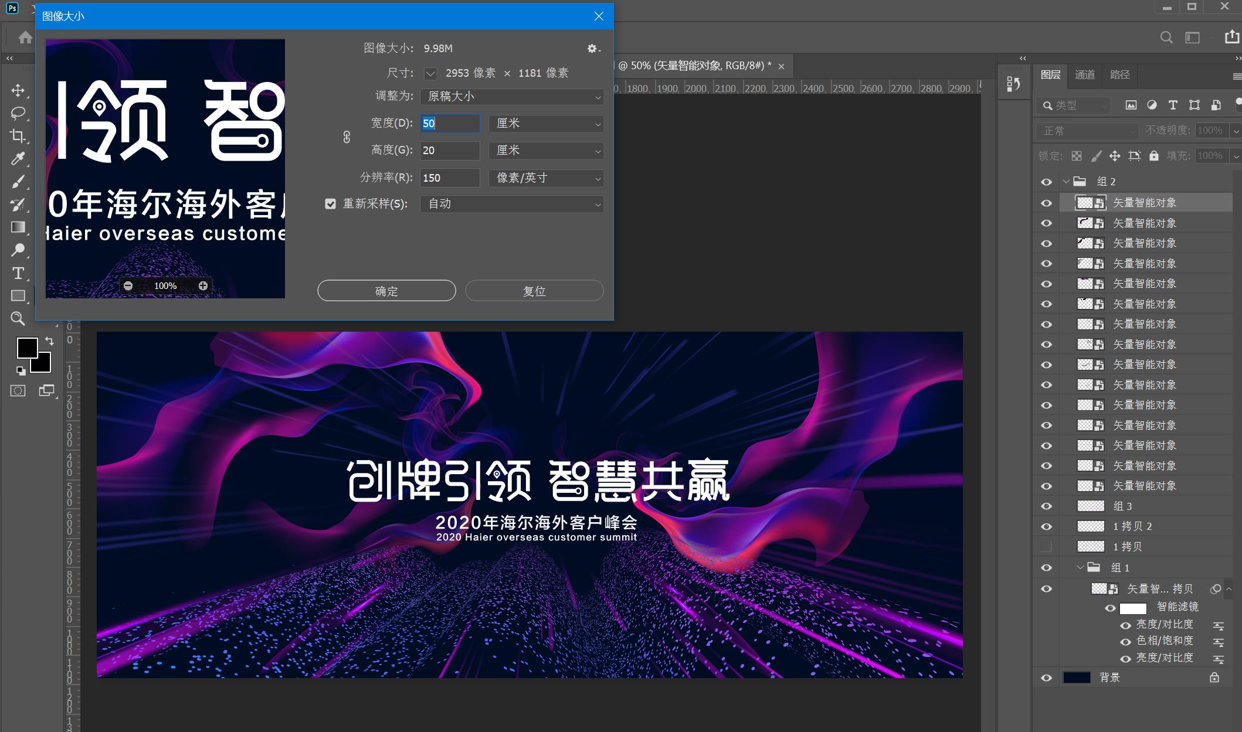Select the Eyedropper tool
This screenshot has height=732, width=1242.
(18, 158)
